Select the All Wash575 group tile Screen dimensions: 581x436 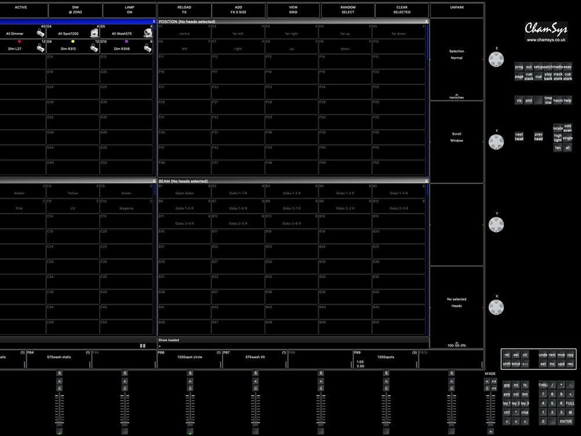click(x=126, y=31)
